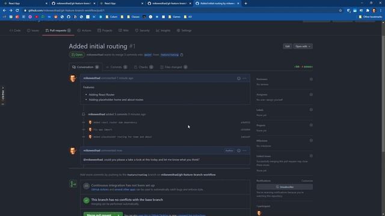Open 'Added react router npm dependency' commit
This screenshot has height=216, width=385.
coord(115,122)
